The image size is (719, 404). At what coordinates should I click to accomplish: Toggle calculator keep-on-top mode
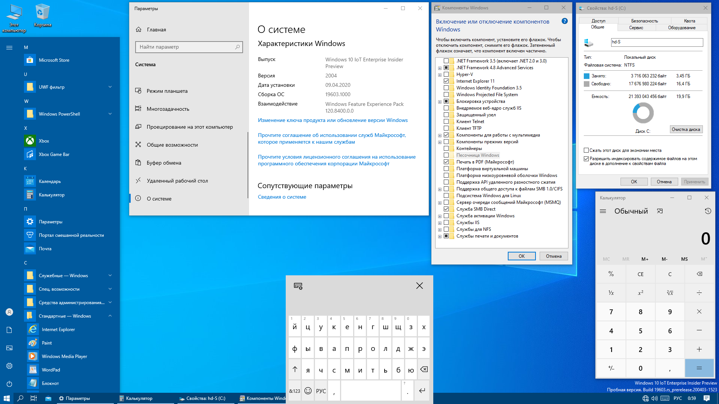point(660,211)
